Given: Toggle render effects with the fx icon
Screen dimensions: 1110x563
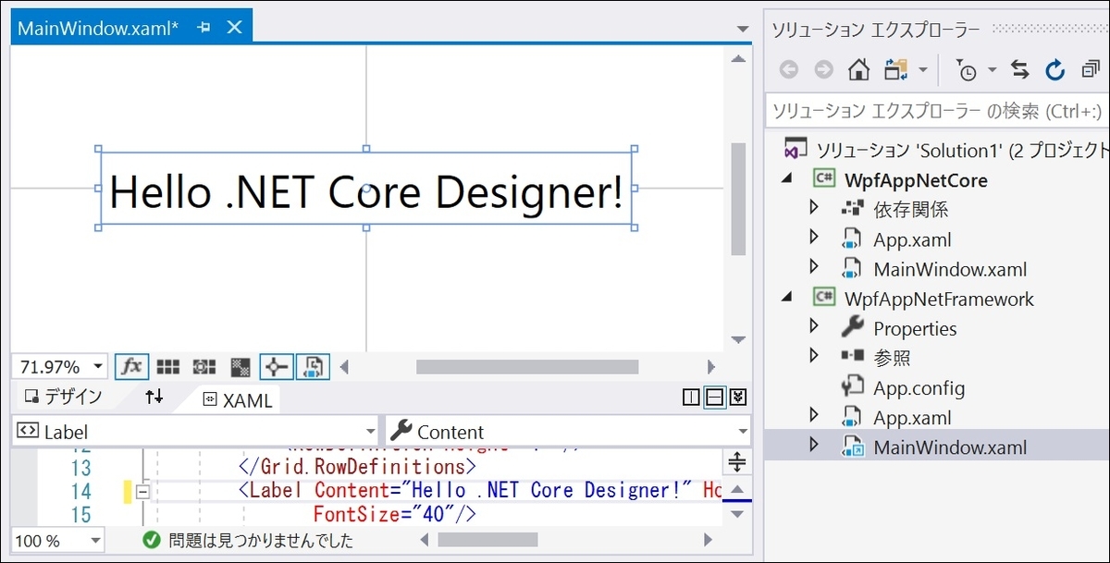Looking at the screenshot, I should click(x=131, y=366).
